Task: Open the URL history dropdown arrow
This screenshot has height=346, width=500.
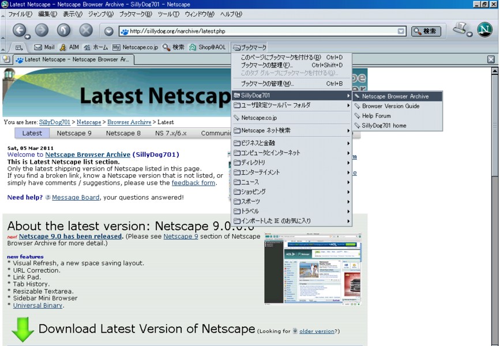Action: tap(401, 31)
